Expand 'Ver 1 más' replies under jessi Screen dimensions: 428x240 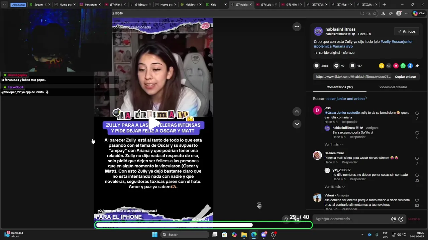pyautogui.click(x=333, y=145)
